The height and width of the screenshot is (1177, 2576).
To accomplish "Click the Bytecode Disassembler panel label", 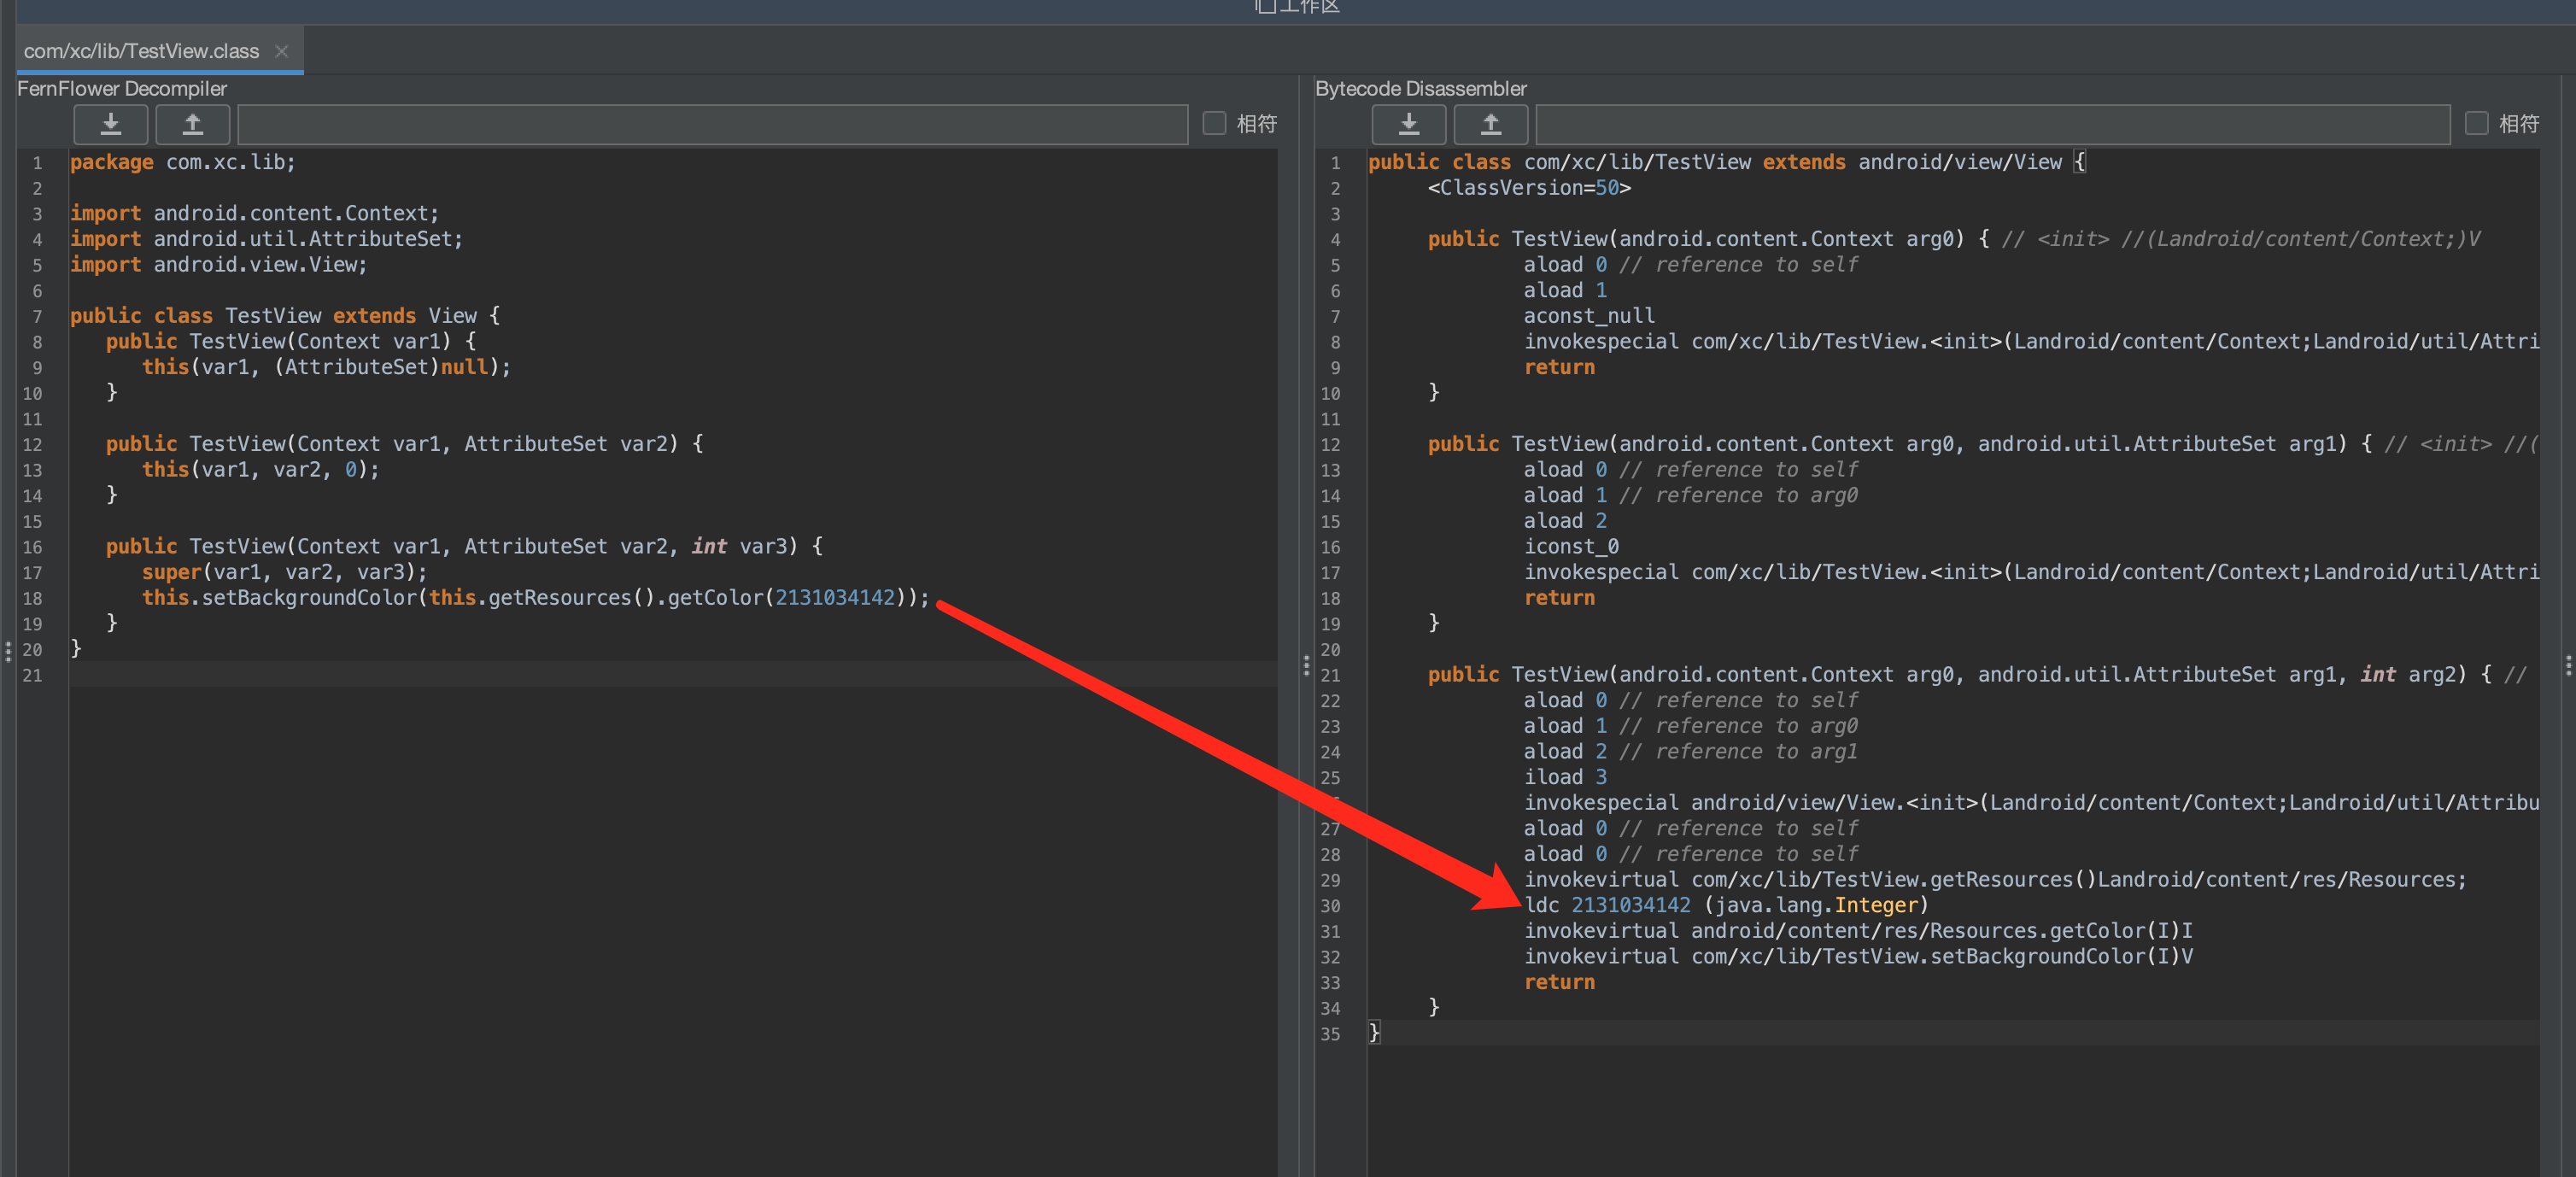I will pos(1420,88).
